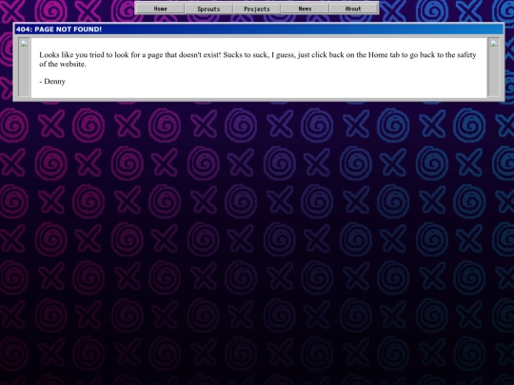Click the 'Looks like you tried to look' paragraph
Screen dimensions: 514x385
pyautogui.click(x=258, y=59)
